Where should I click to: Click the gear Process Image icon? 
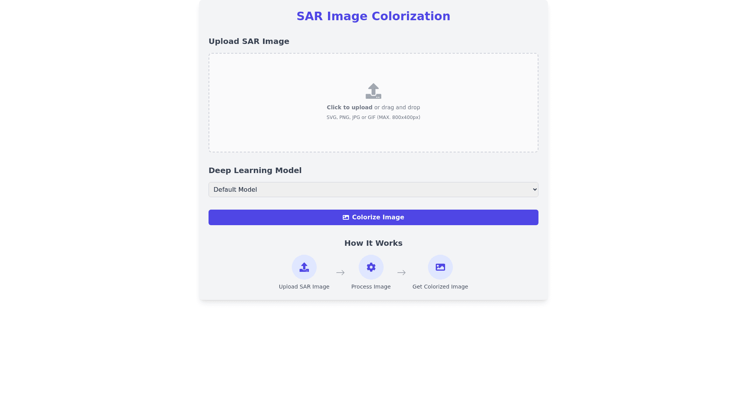coord(371,267)
